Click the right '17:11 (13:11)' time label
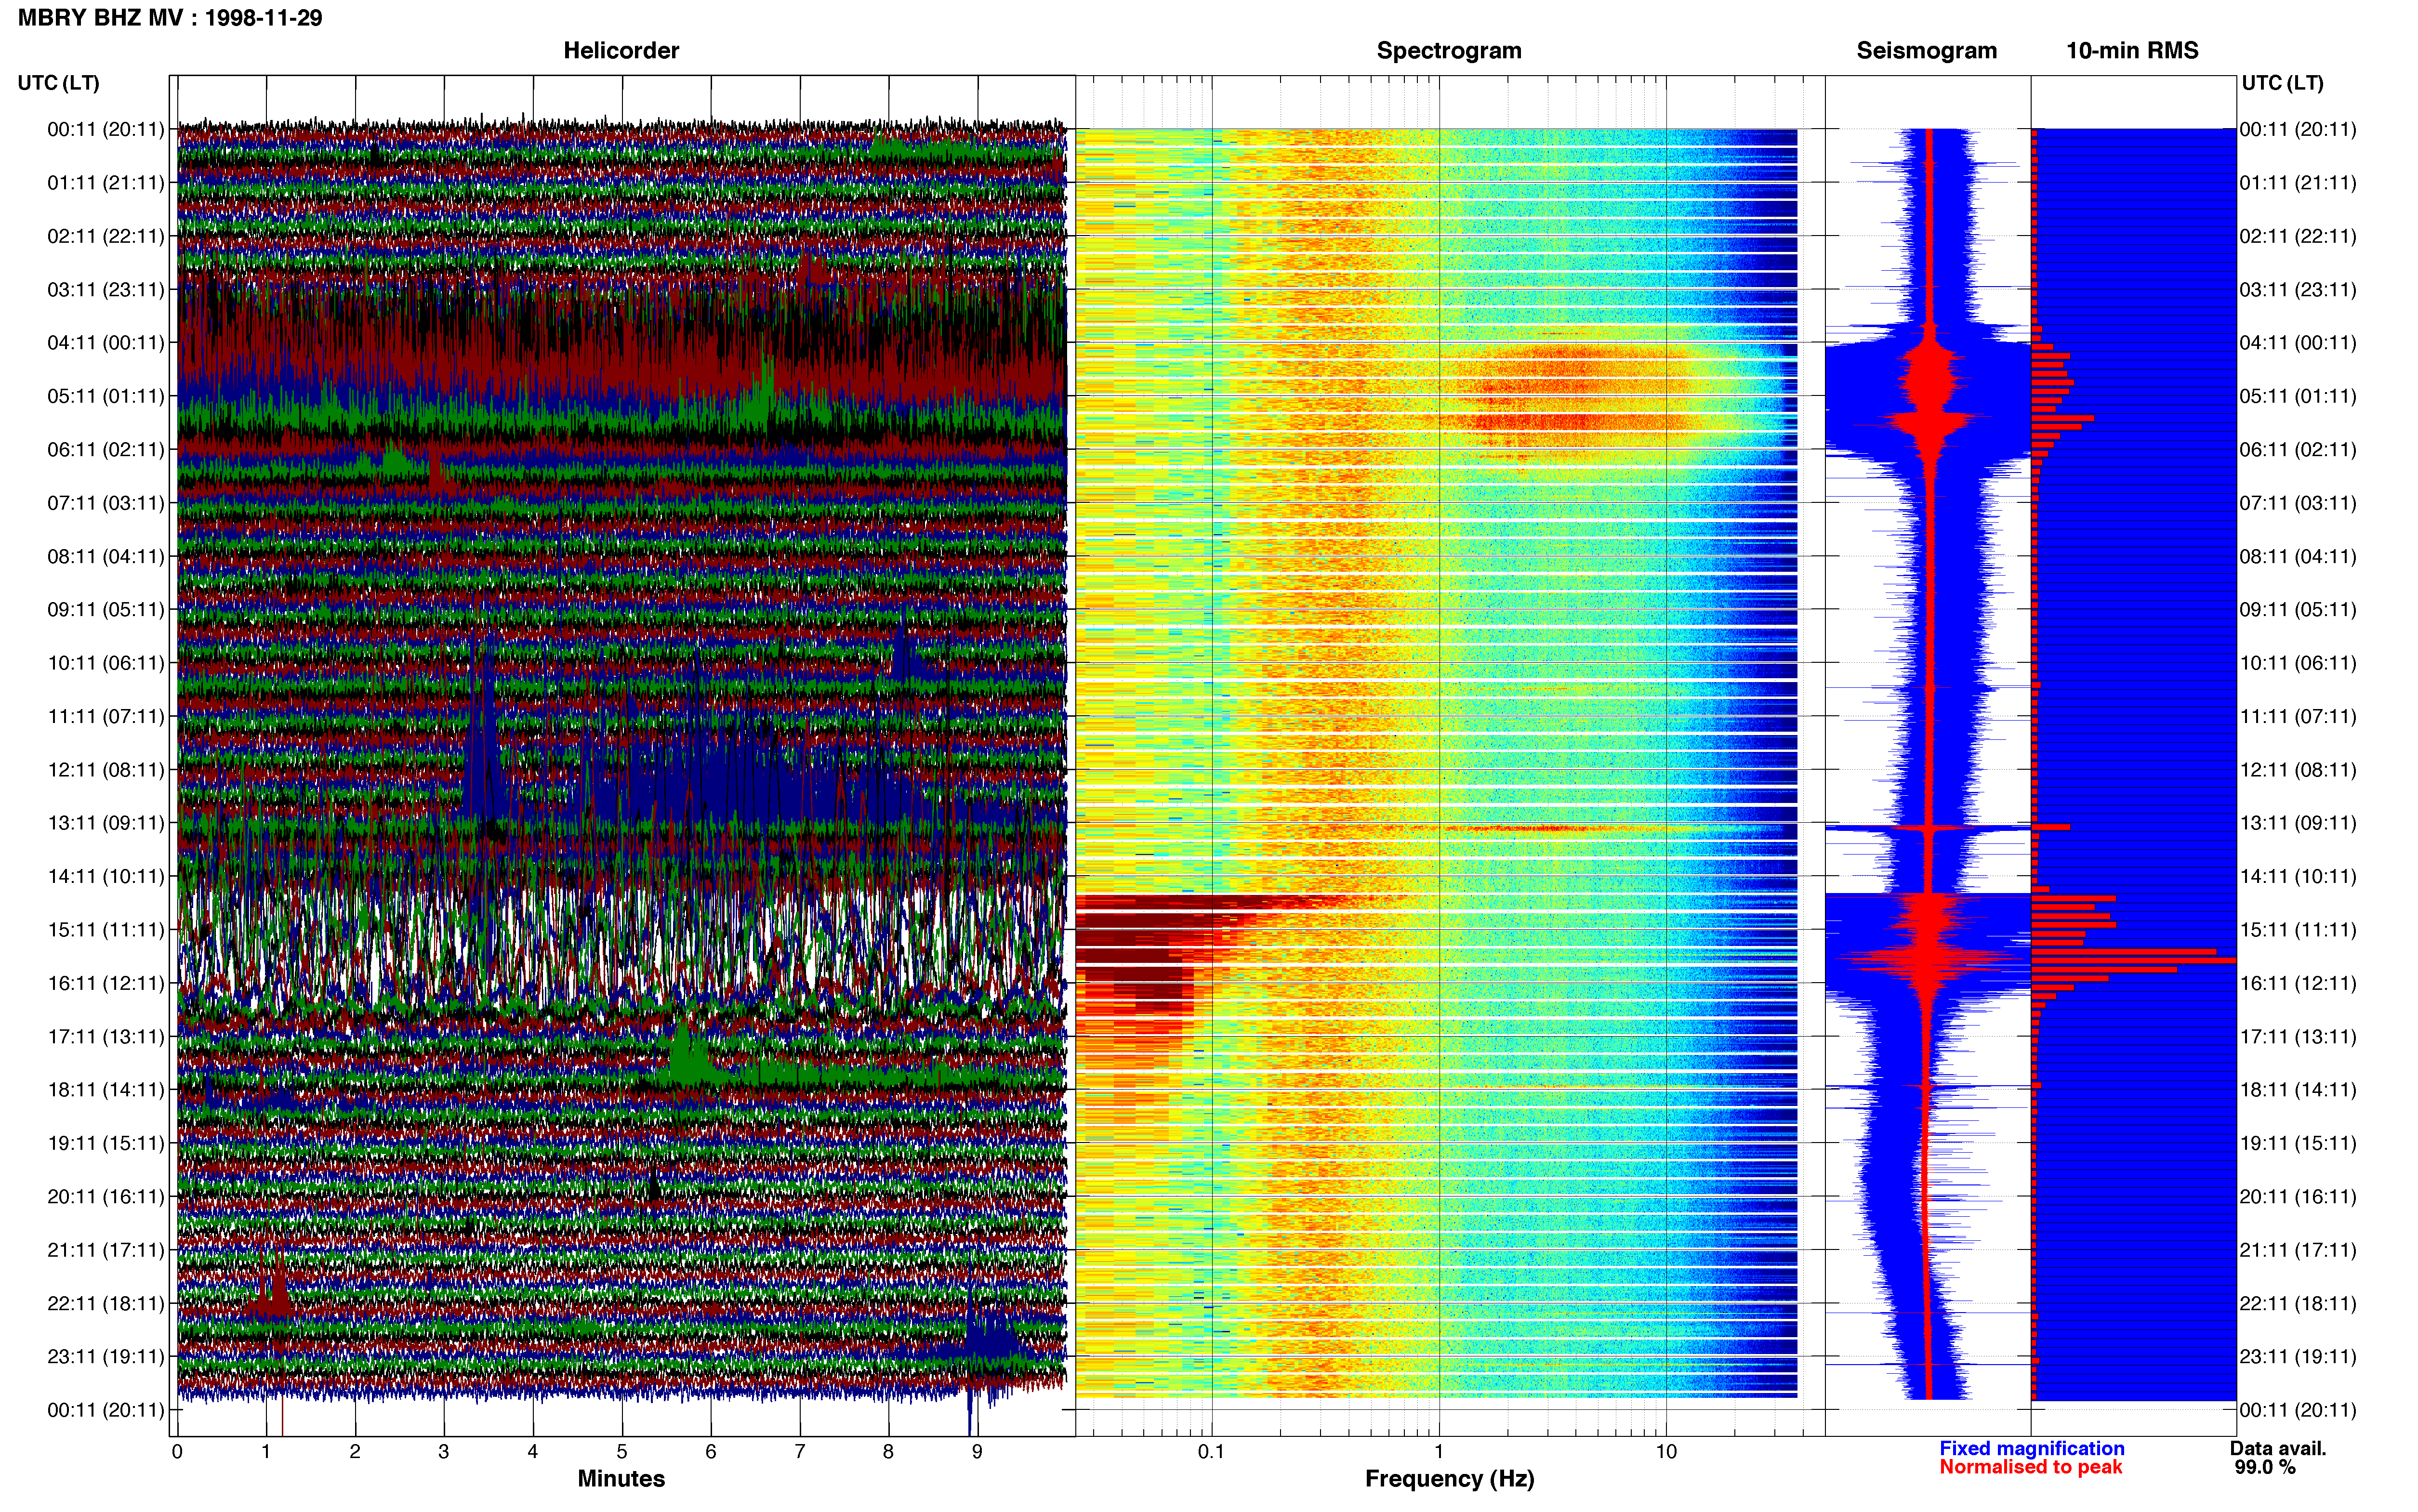Viewport: 2418px width, 1512px height. (x=2298, y=1037)
